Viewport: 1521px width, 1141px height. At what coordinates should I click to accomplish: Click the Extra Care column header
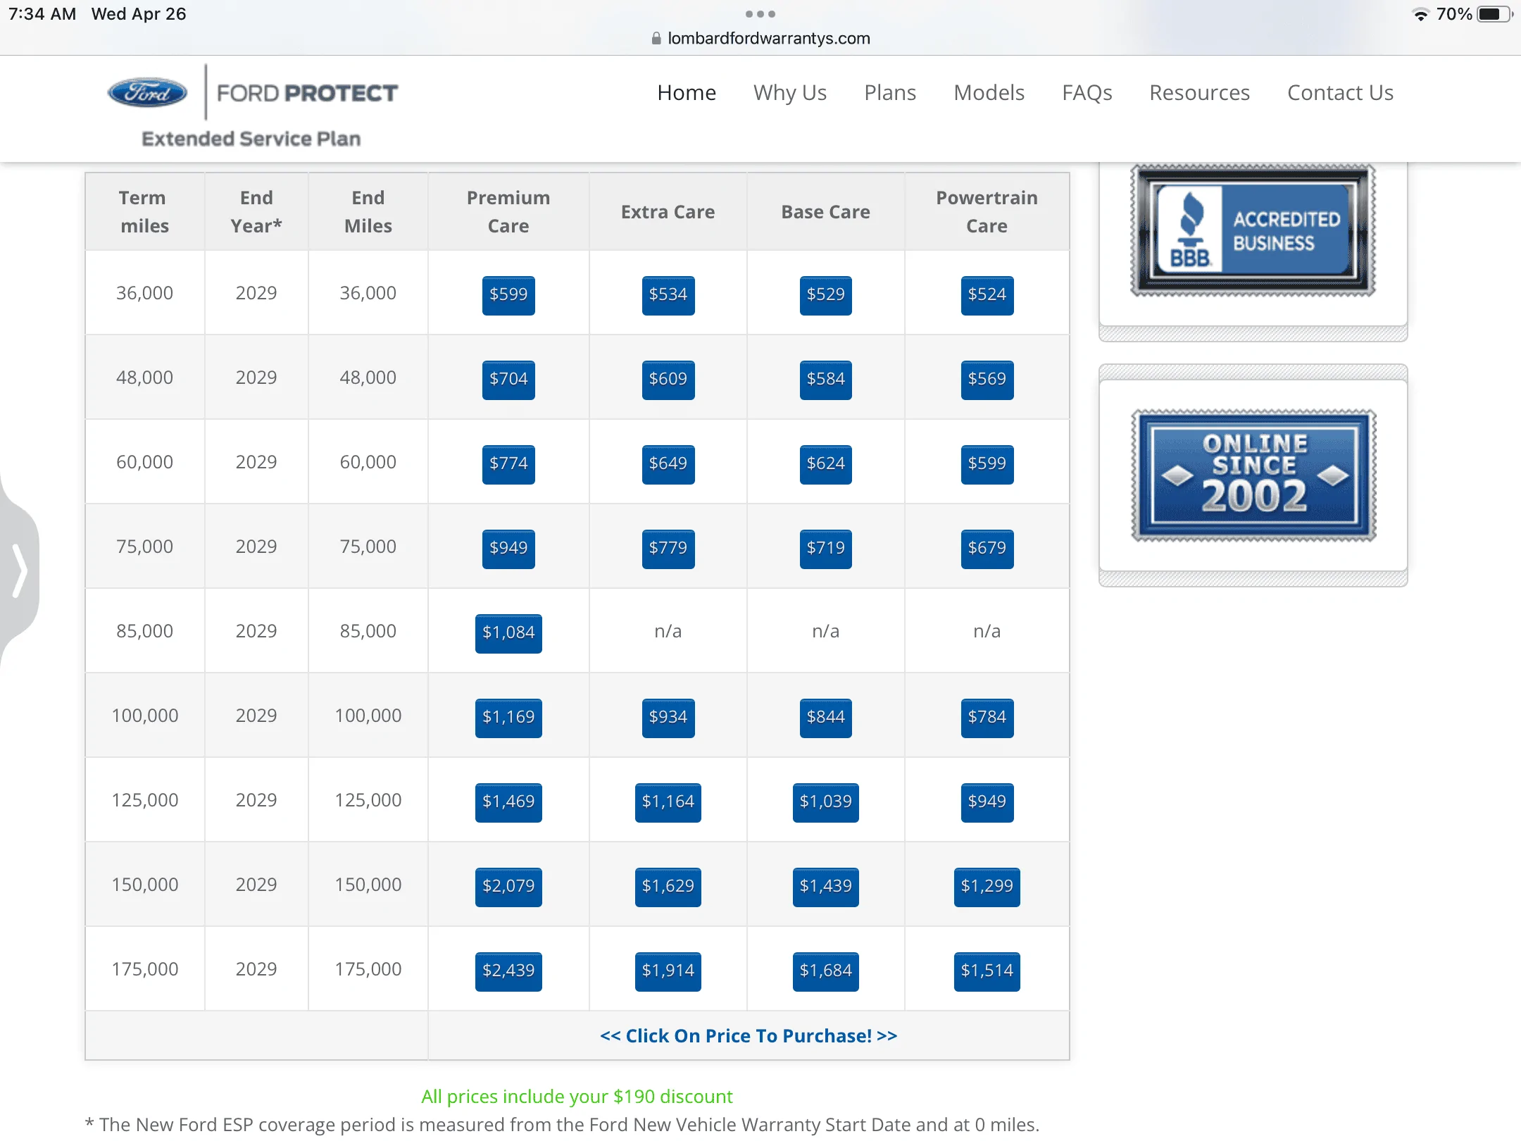click(668, 211)
